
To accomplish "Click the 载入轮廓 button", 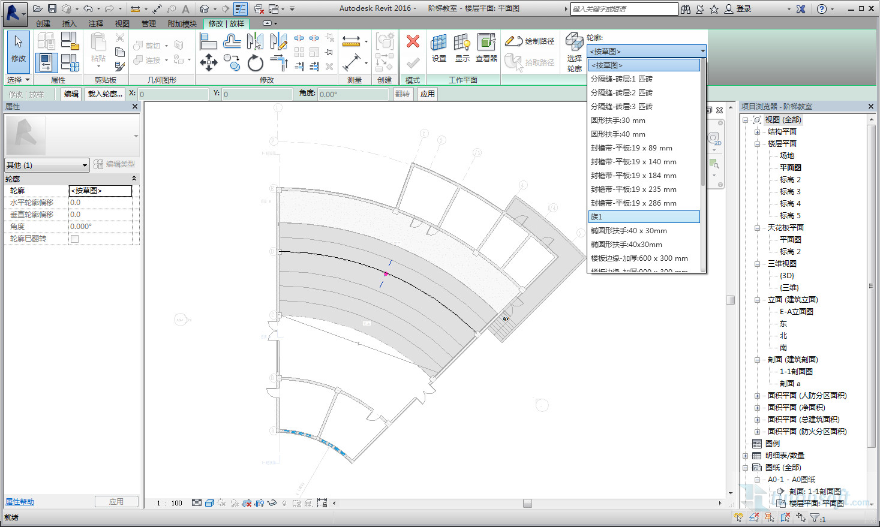I will tap(105, 94).
